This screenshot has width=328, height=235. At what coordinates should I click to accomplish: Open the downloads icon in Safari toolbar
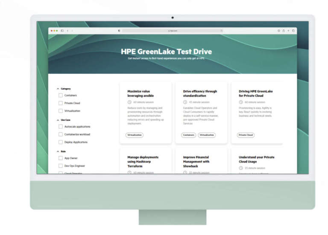point(279,31)
